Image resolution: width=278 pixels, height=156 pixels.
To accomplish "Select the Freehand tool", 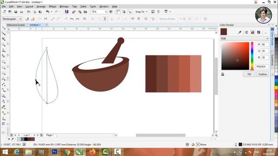I will pos(3,50).
